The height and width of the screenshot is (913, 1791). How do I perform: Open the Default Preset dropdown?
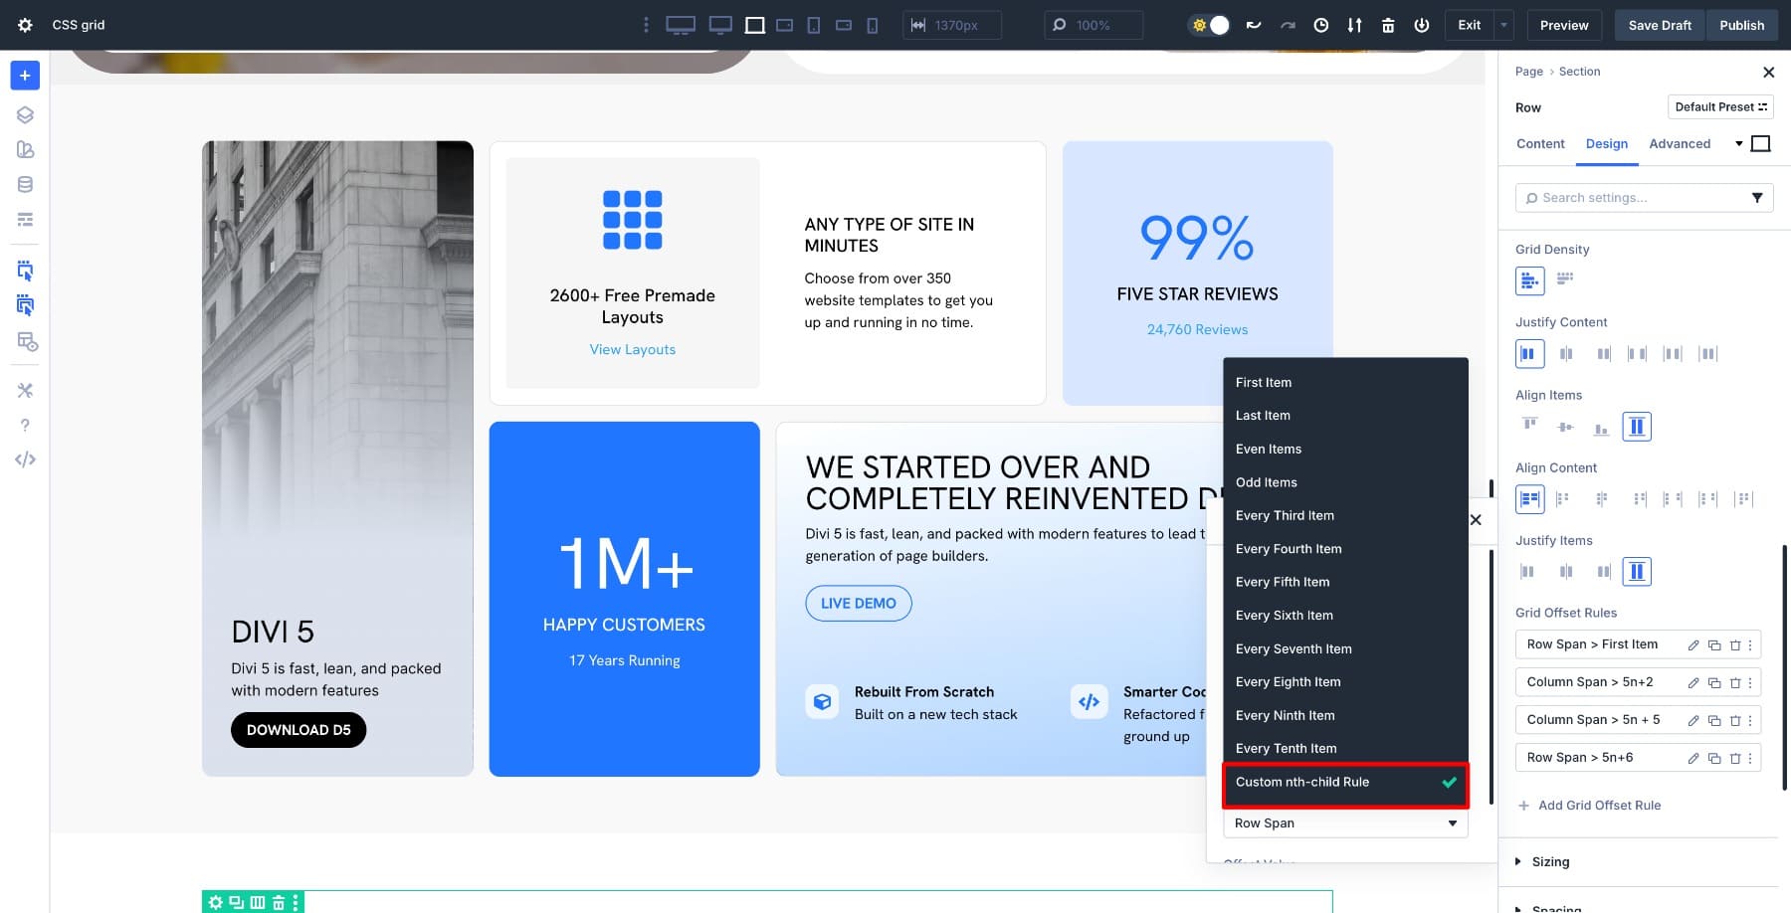(1719, 107)
